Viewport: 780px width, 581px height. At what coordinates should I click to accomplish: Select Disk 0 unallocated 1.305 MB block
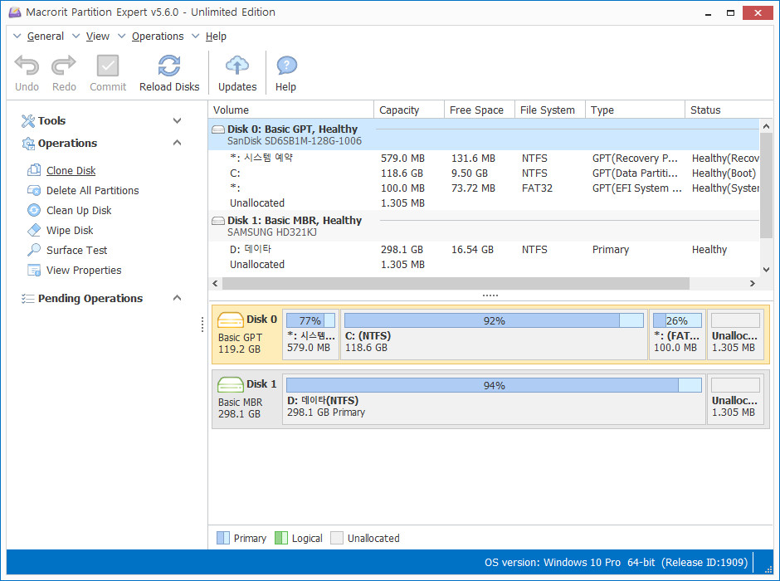pos(735,334)
